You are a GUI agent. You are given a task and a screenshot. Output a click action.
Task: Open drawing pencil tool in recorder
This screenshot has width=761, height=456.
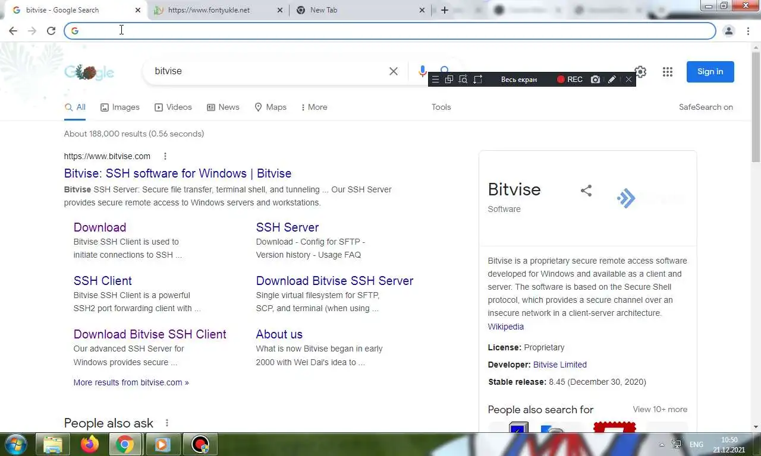(x=612, y=80)
